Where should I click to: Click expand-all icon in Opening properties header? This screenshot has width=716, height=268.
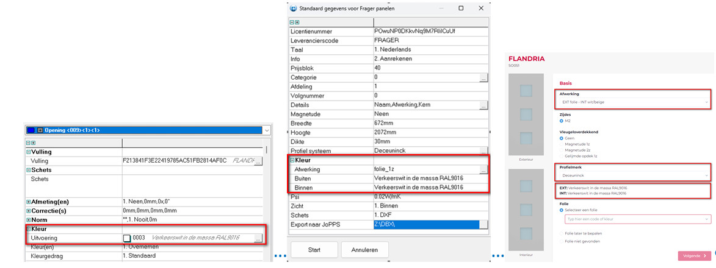pyautogui.click(x=32, y=143)
